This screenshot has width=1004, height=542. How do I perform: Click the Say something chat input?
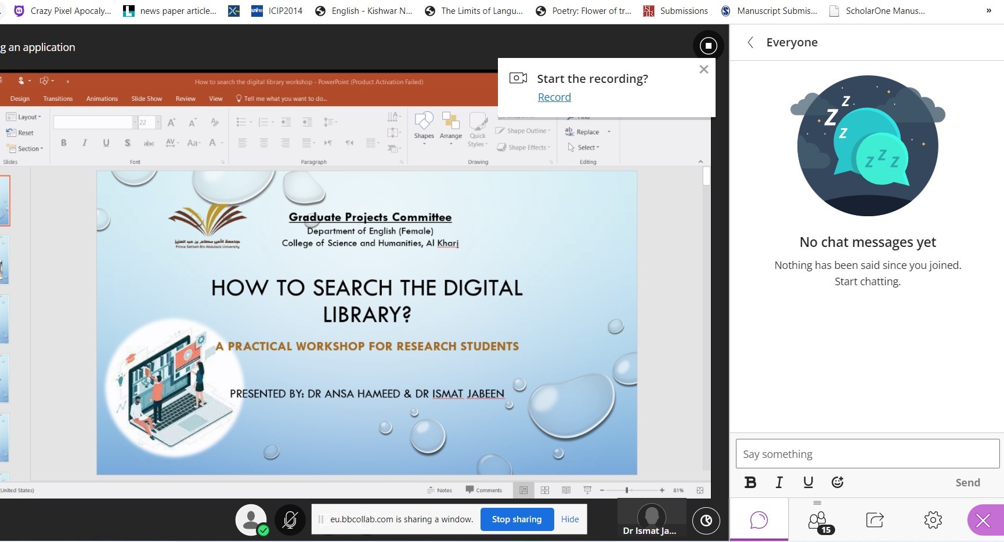point(867,454)
